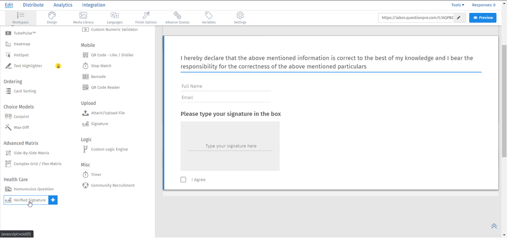Click the survey URL text field

pyautogui.click(x=416, y=18)
